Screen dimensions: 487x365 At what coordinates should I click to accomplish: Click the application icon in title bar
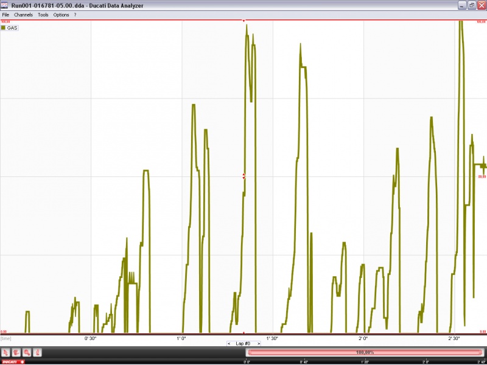[x=5, y=5]
